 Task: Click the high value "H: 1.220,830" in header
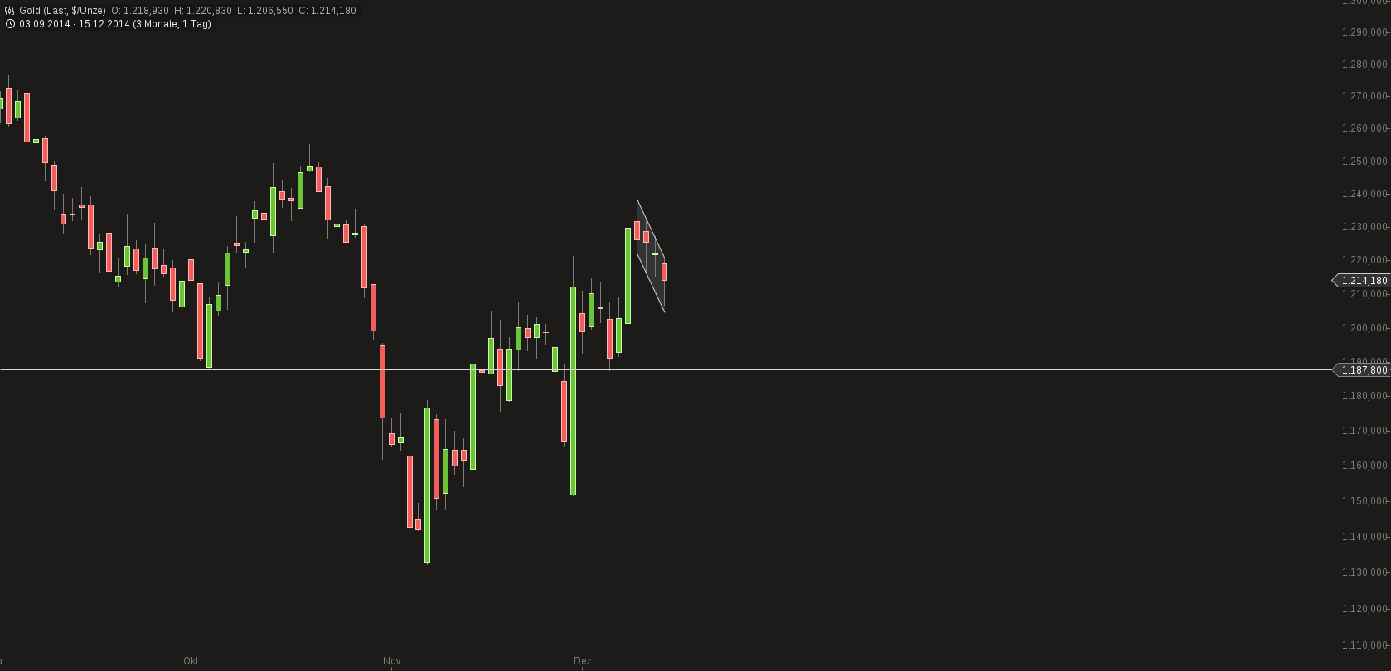[202, 11]
